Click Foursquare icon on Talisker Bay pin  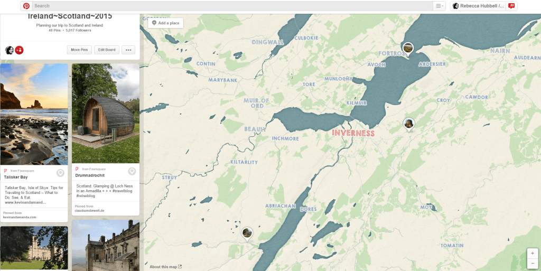(x=5, y=171)
